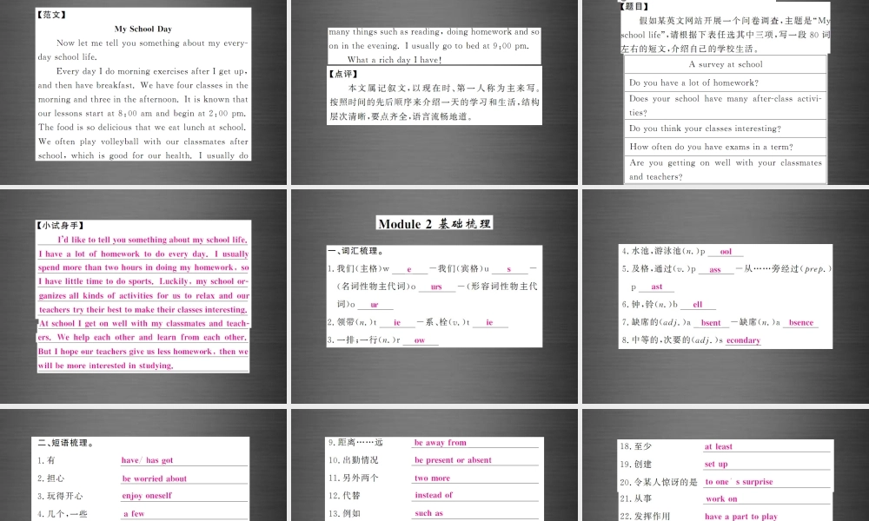Click the 'How often do you have exams' row
869x521 pixels.
click(712, 147)
